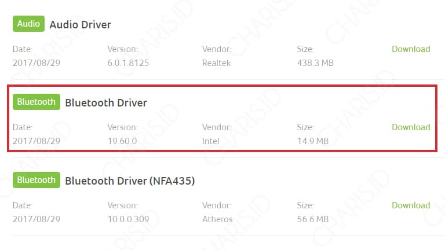Click the Realtek vendor name
The height and width of the screenshot is (250, 445).
(216, 63)
